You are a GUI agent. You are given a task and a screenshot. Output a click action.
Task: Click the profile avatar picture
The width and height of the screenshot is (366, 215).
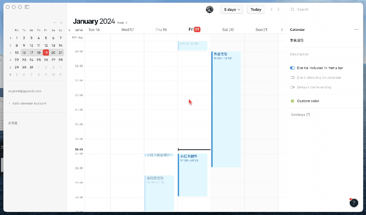[210, 9]
